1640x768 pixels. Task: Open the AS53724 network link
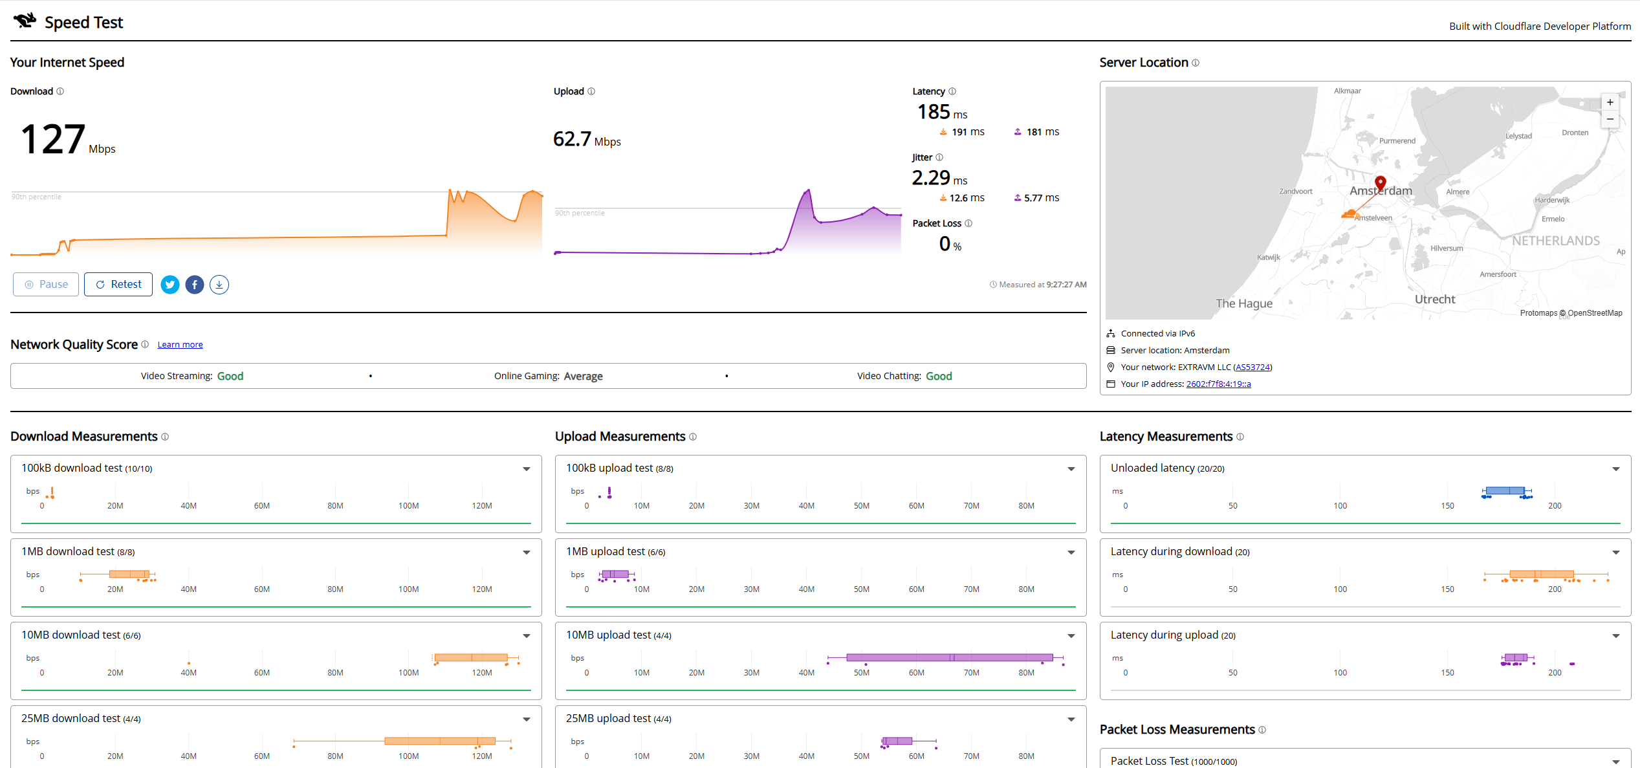pyautogui.click(x=1252, y=368)
